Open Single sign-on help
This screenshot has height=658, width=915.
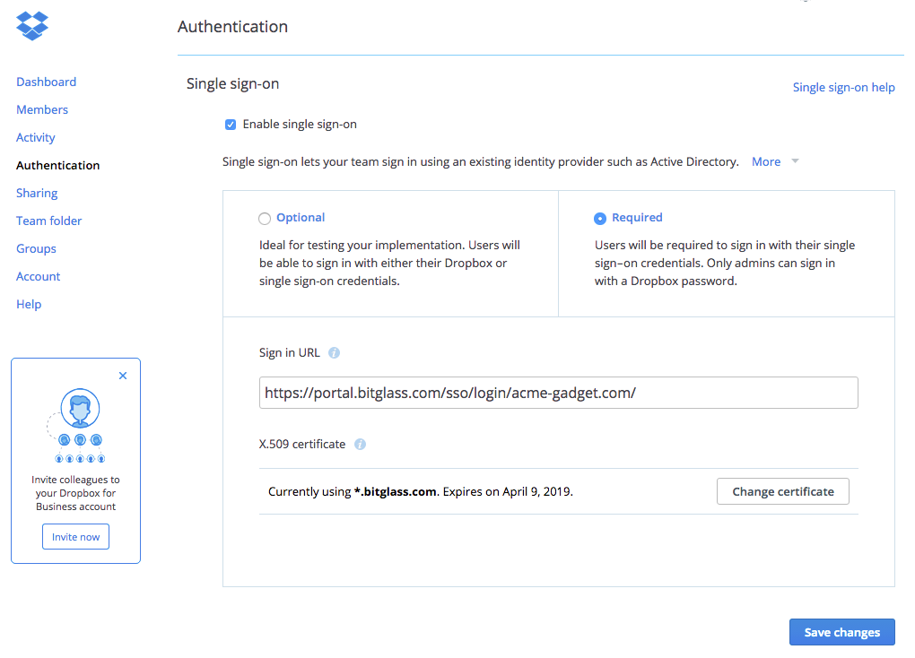coord(843,87)
